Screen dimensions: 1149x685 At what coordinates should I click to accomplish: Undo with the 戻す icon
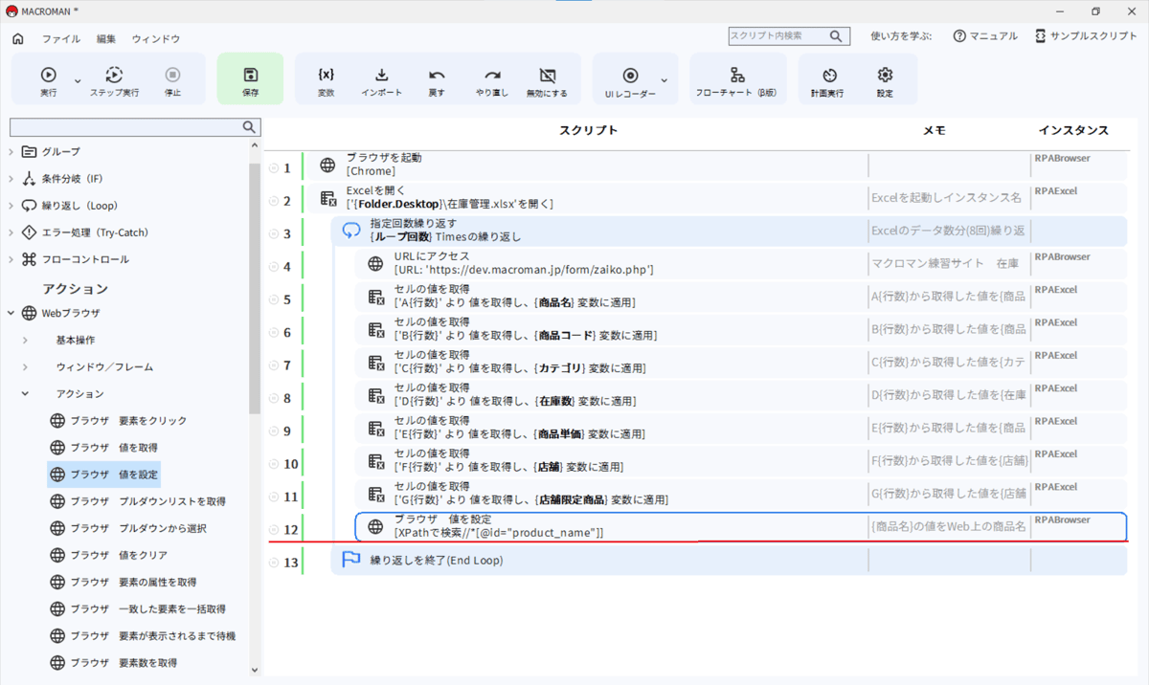click(x=437, y=76)
